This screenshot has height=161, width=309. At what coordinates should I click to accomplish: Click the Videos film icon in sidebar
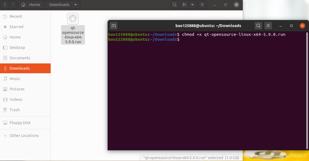point(5,99)
